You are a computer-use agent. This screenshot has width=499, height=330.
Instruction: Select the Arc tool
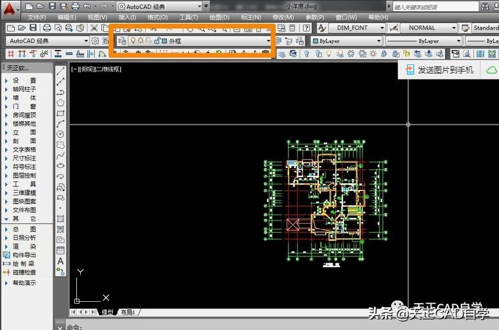(60, 123)
